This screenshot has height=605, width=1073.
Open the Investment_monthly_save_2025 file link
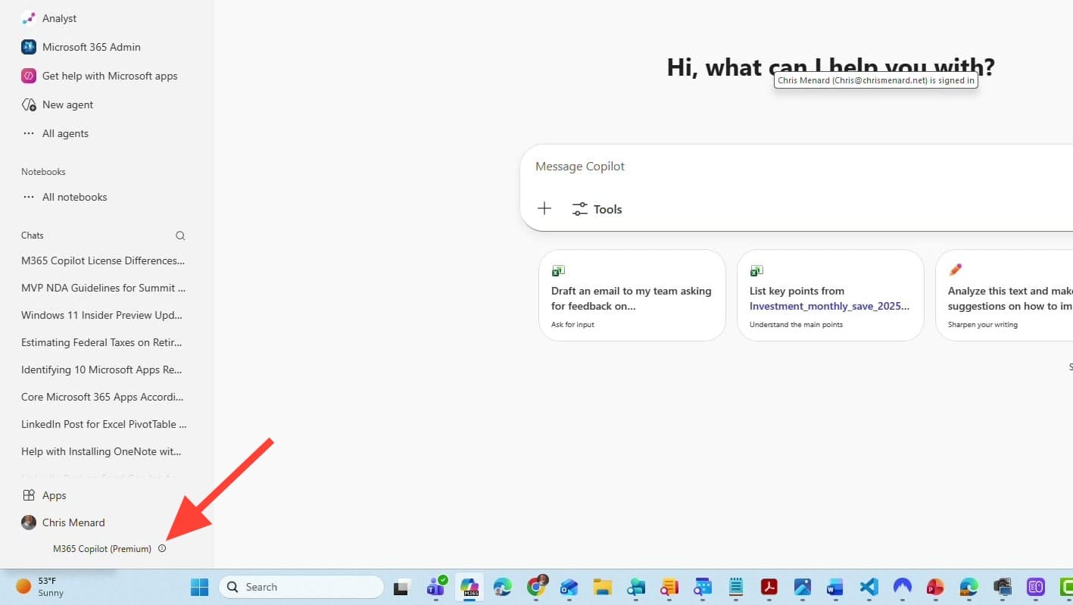coord(829,306)
